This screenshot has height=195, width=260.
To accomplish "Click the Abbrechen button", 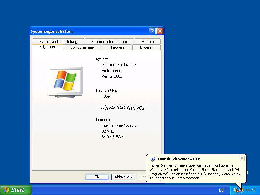I will (x=123, y=177).
